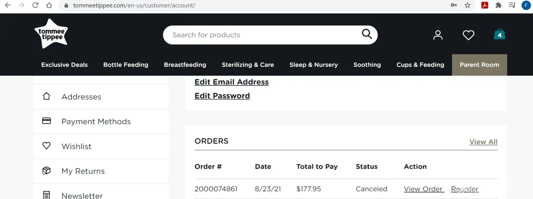Open Payment Methods in account sidebar
The width and height of the screenshot is (533, 199).
click(96, 122)
